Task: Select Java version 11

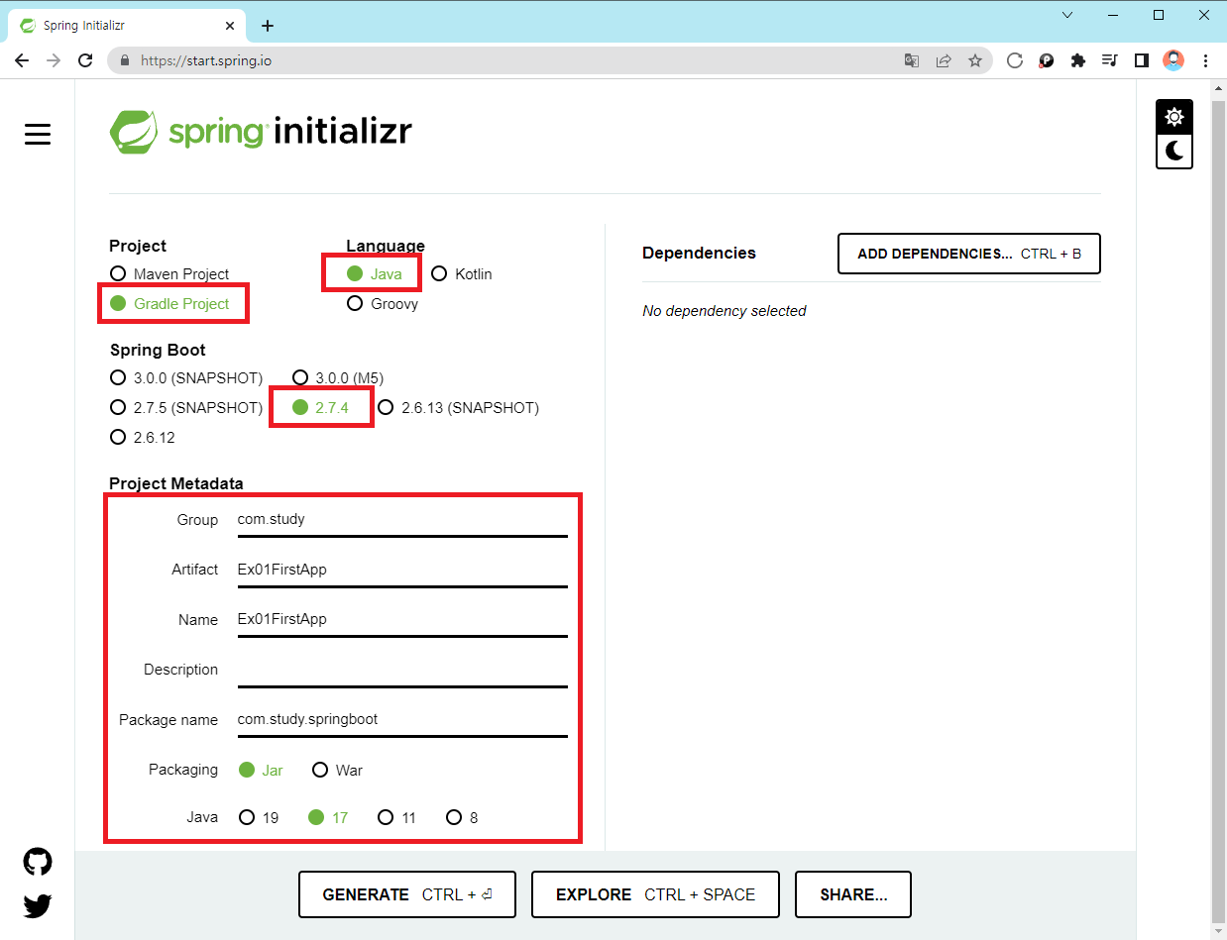Action: coord(396,817)
